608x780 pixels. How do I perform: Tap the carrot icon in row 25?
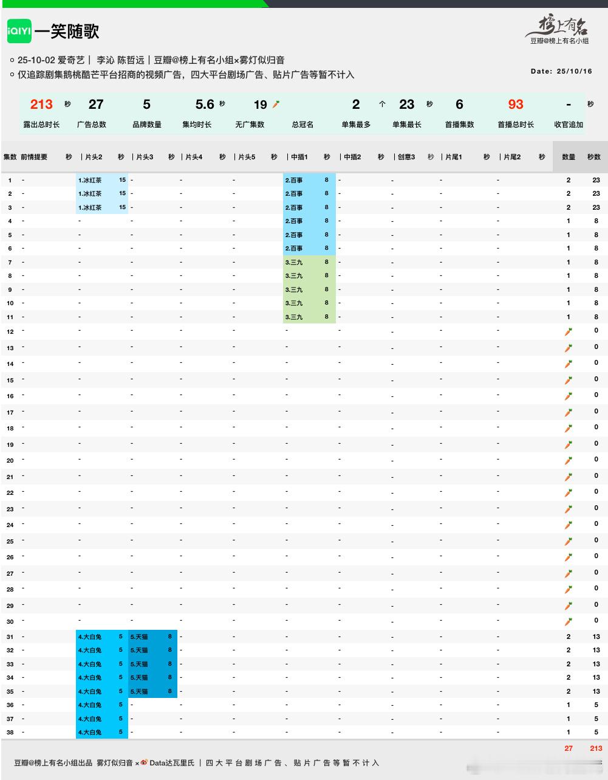point(569,541)
